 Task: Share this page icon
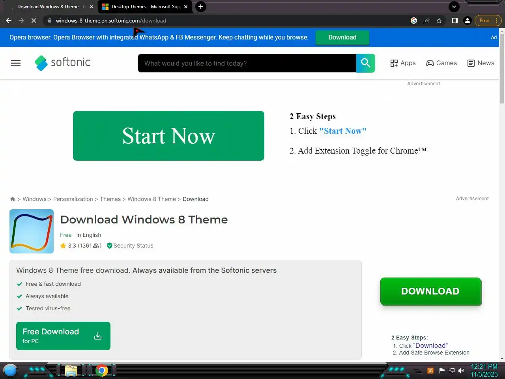426,21
